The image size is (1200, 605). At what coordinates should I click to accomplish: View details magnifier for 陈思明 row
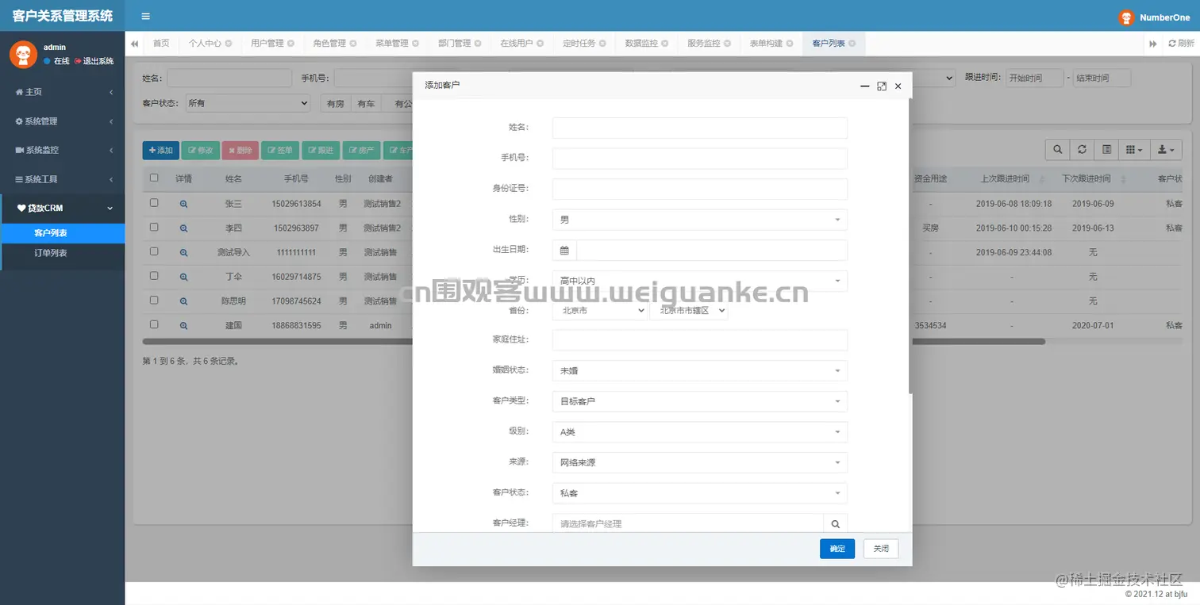pos(183,301)
